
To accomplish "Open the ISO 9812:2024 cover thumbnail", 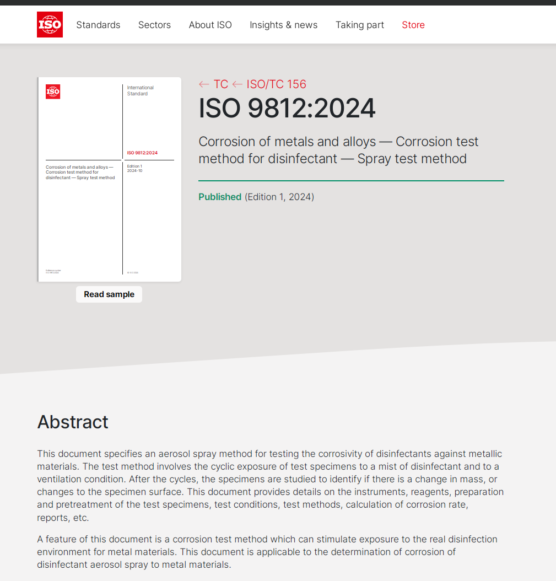I will click(x=109, y=179).
